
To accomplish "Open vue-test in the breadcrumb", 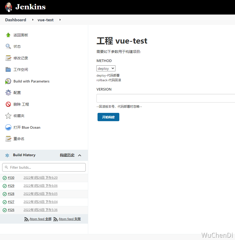I will [x=45, y=20].
